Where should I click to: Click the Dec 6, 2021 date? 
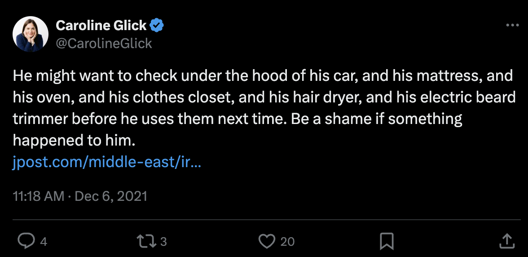coord(110,196)
